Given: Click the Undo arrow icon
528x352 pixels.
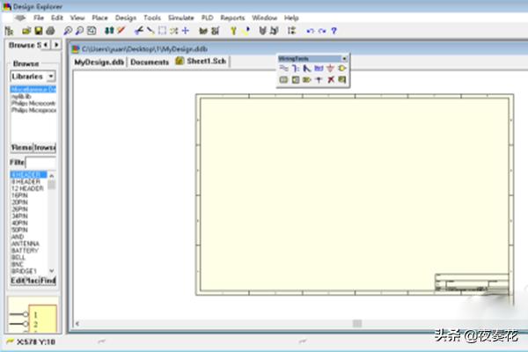Looking at the screenshot, I should click(x=310, y=31).
